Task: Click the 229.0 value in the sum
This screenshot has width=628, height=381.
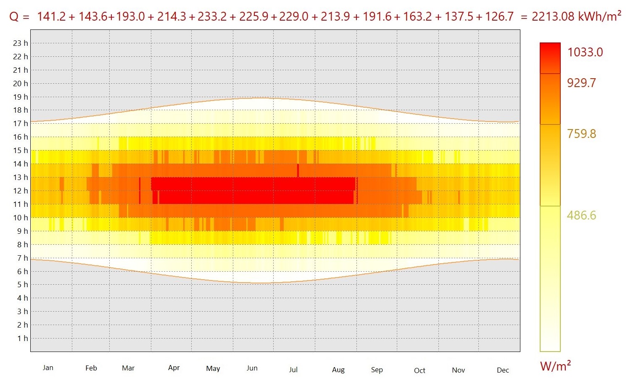Action: coord(293,16)
